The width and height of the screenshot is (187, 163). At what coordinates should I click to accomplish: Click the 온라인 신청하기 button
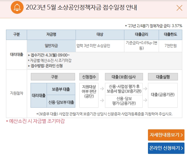click(x=166, y=148)
